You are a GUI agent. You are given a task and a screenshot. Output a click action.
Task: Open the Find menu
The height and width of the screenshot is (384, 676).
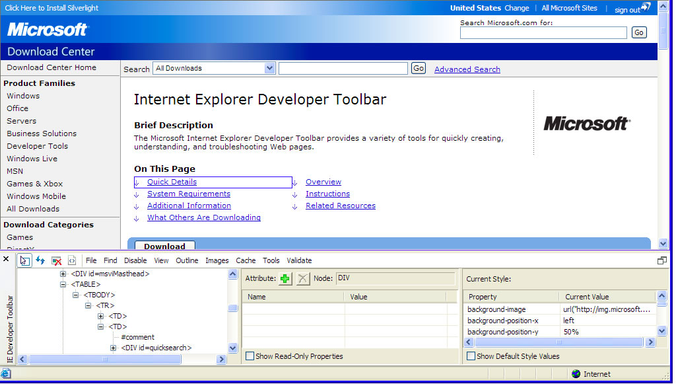110,260
